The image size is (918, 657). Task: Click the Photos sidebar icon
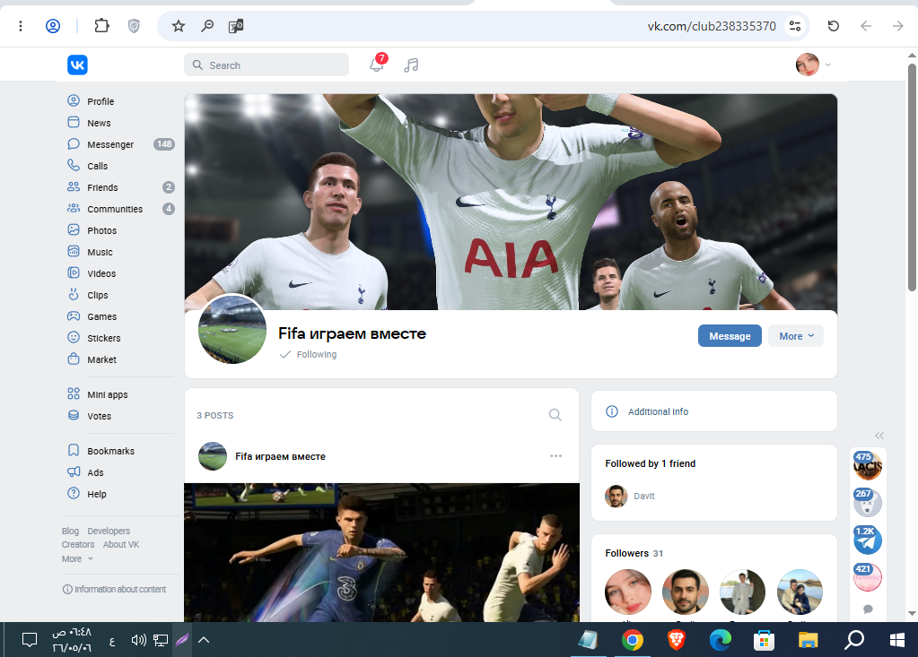point(74,229)
